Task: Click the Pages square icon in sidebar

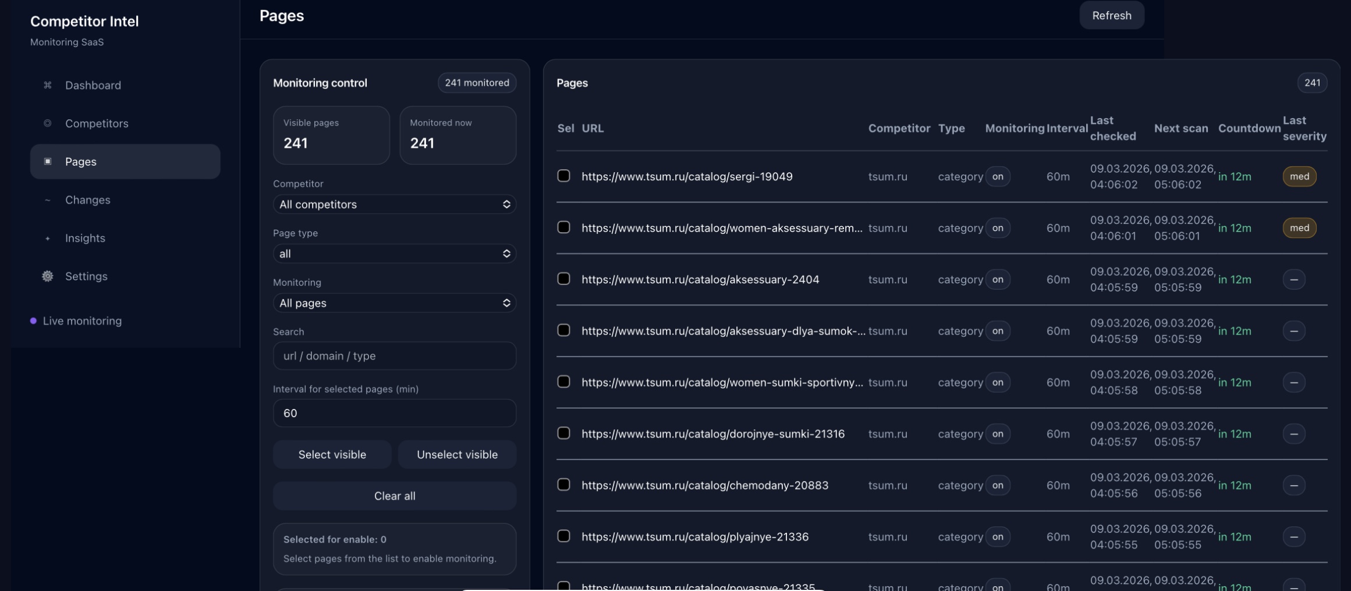Action: [x=48, y=162]
